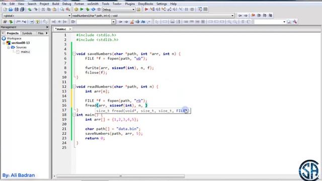Image resolution: width=322 pixels, height=181 pixels.
Task: Click the Replace toolbar icon
Action: (68, 10)
